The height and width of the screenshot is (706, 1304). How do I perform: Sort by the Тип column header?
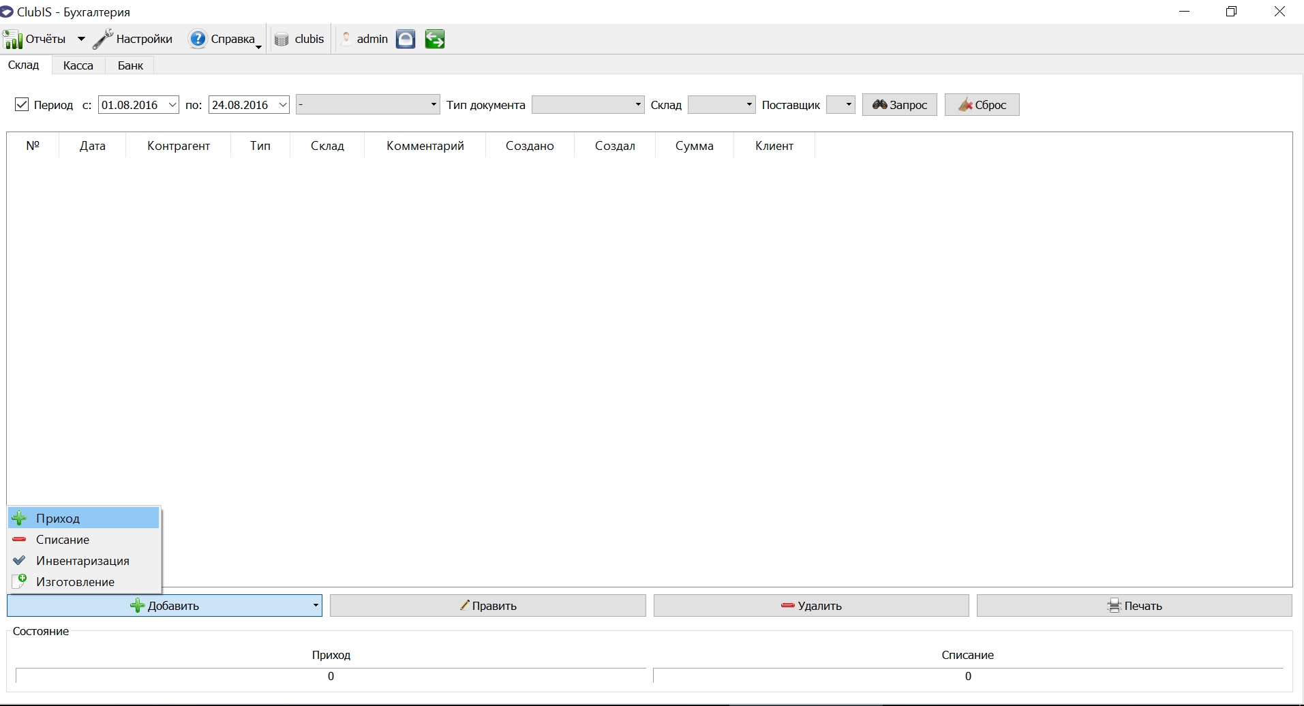pyautogui.click(x=260, y=146)
